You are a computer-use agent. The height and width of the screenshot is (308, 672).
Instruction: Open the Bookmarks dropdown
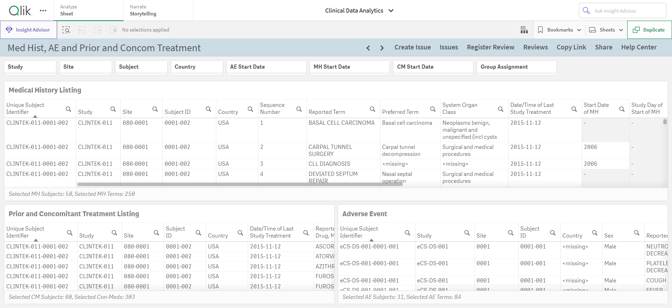(559, 30)
